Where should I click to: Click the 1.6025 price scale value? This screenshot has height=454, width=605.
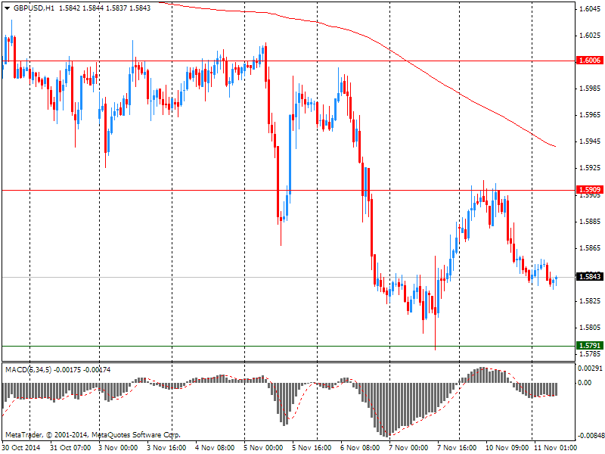pos(591,36)
